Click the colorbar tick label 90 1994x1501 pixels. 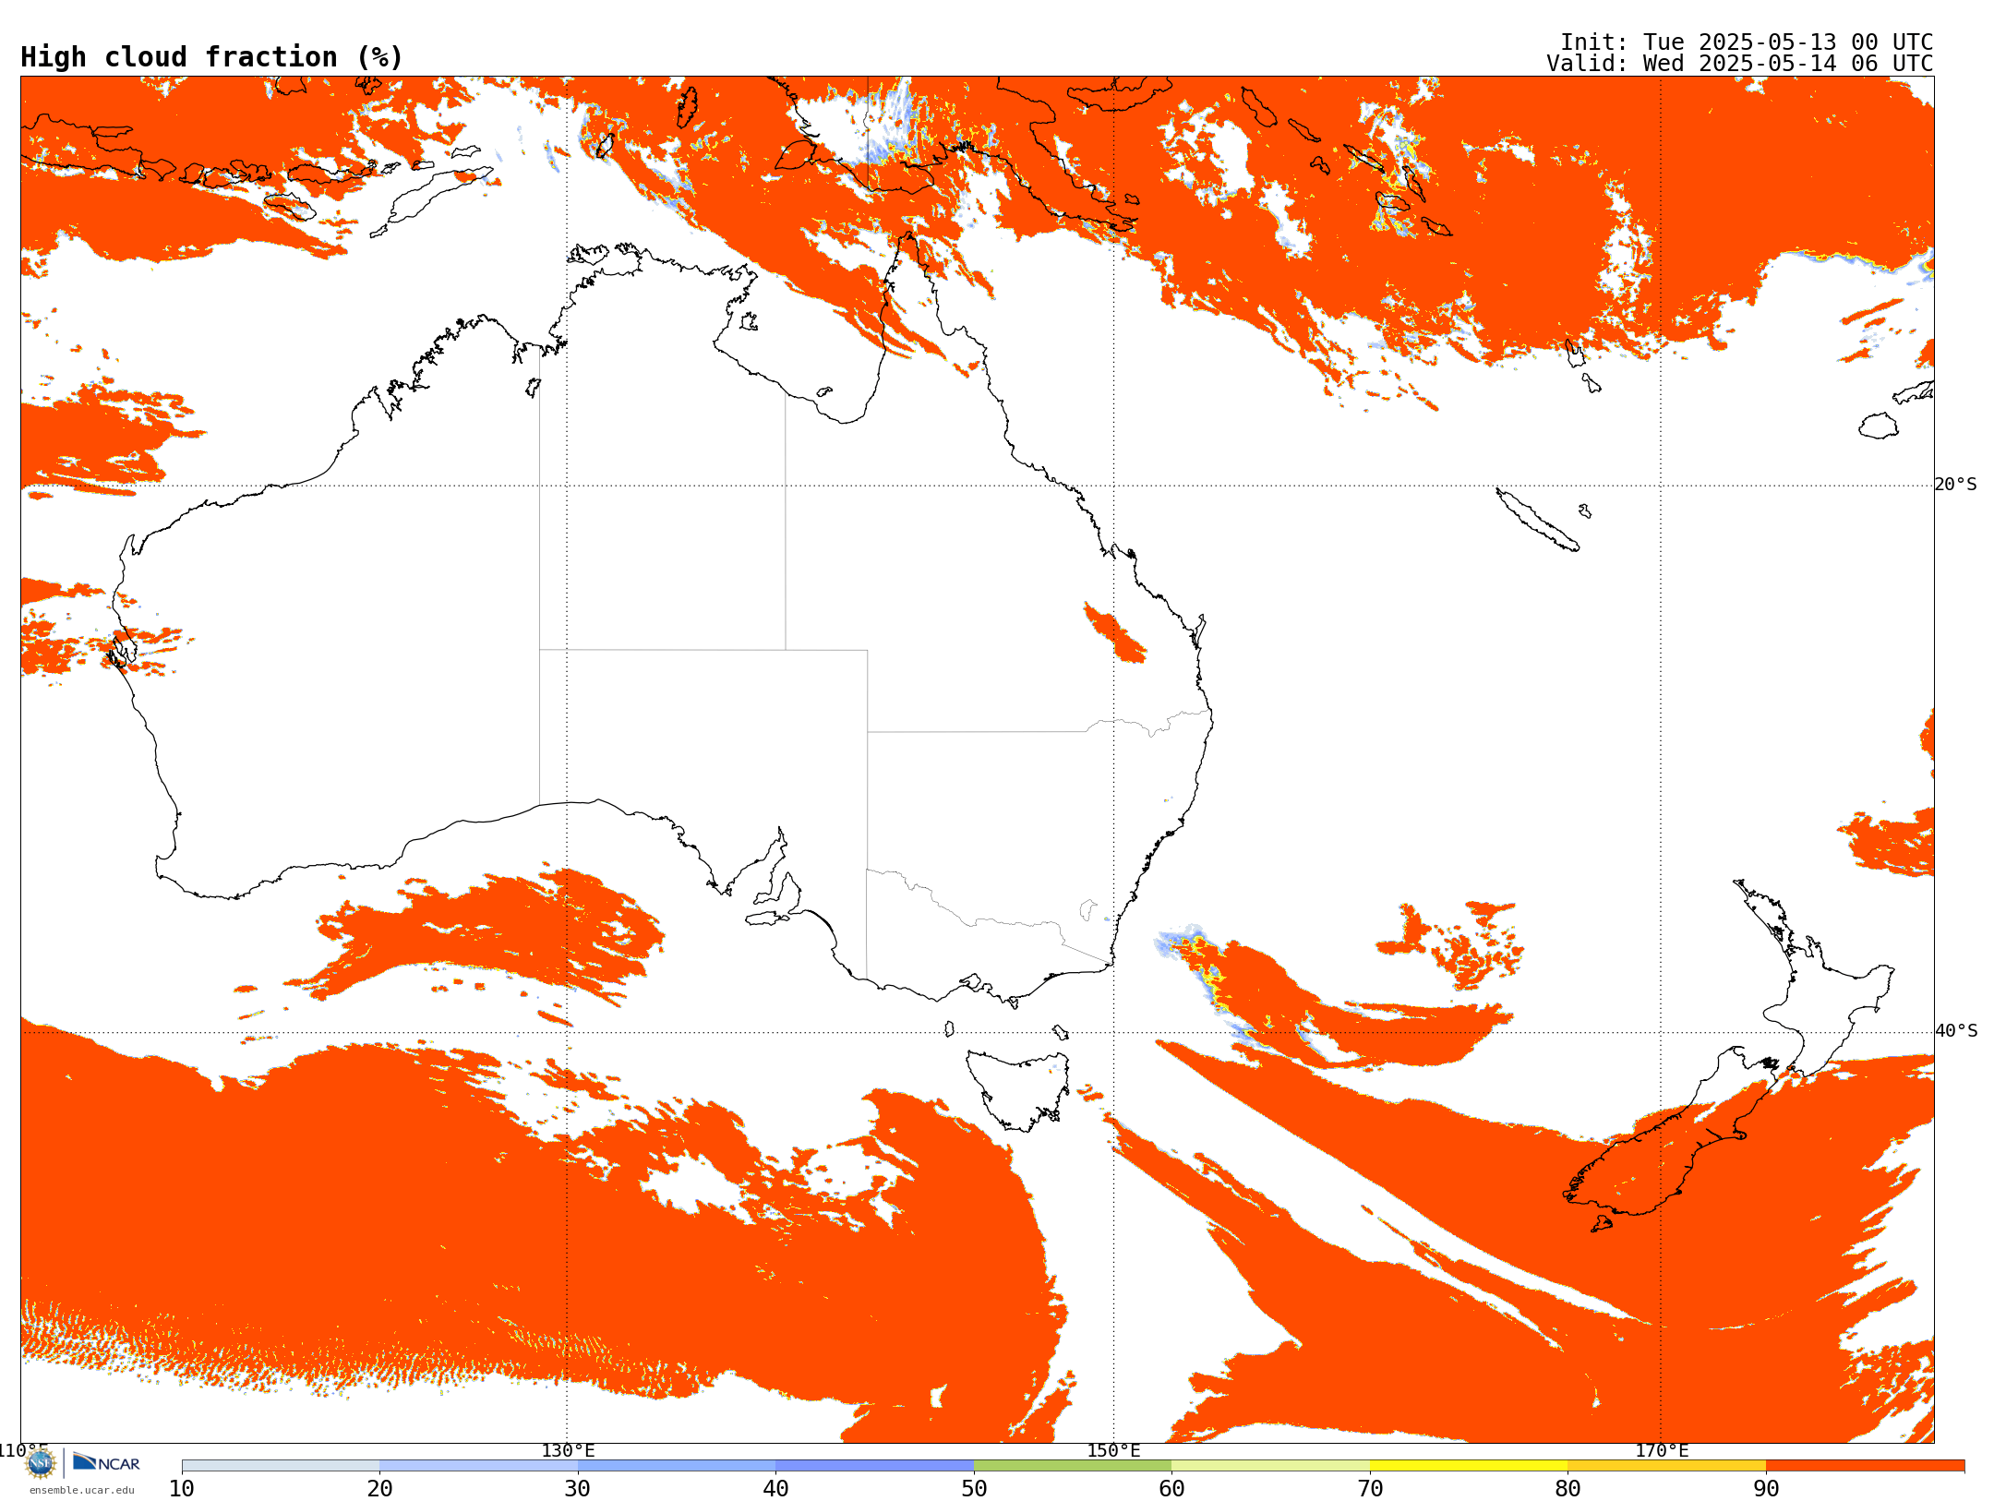[1766, 1488]
